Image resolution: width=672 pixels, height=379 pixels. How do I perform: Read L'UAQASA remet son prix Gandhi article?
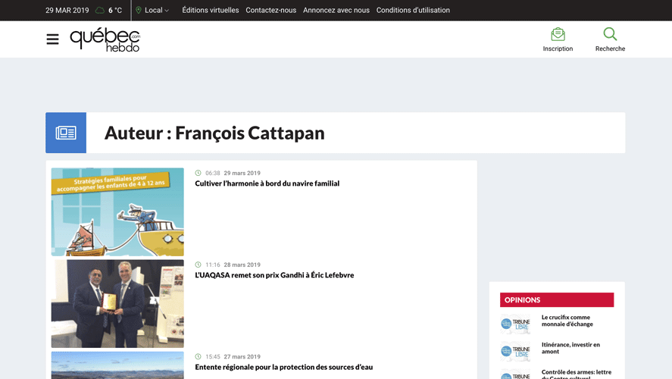point(274,275)
